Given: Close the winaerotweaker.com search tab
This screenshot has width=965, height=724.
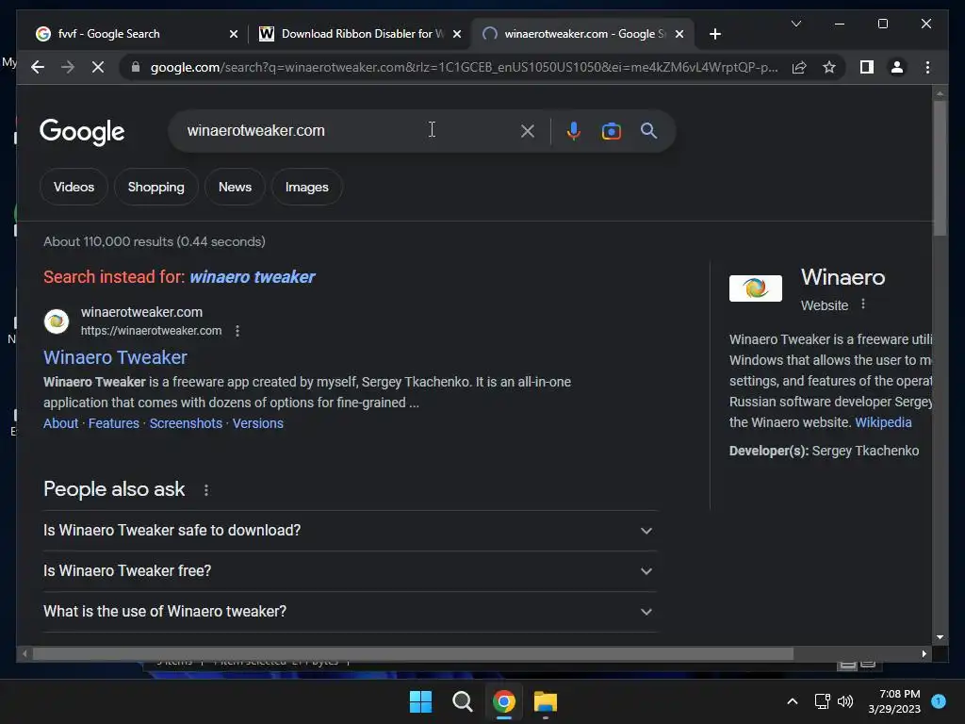Looking at the screenshot, I should tap(679, 34).
